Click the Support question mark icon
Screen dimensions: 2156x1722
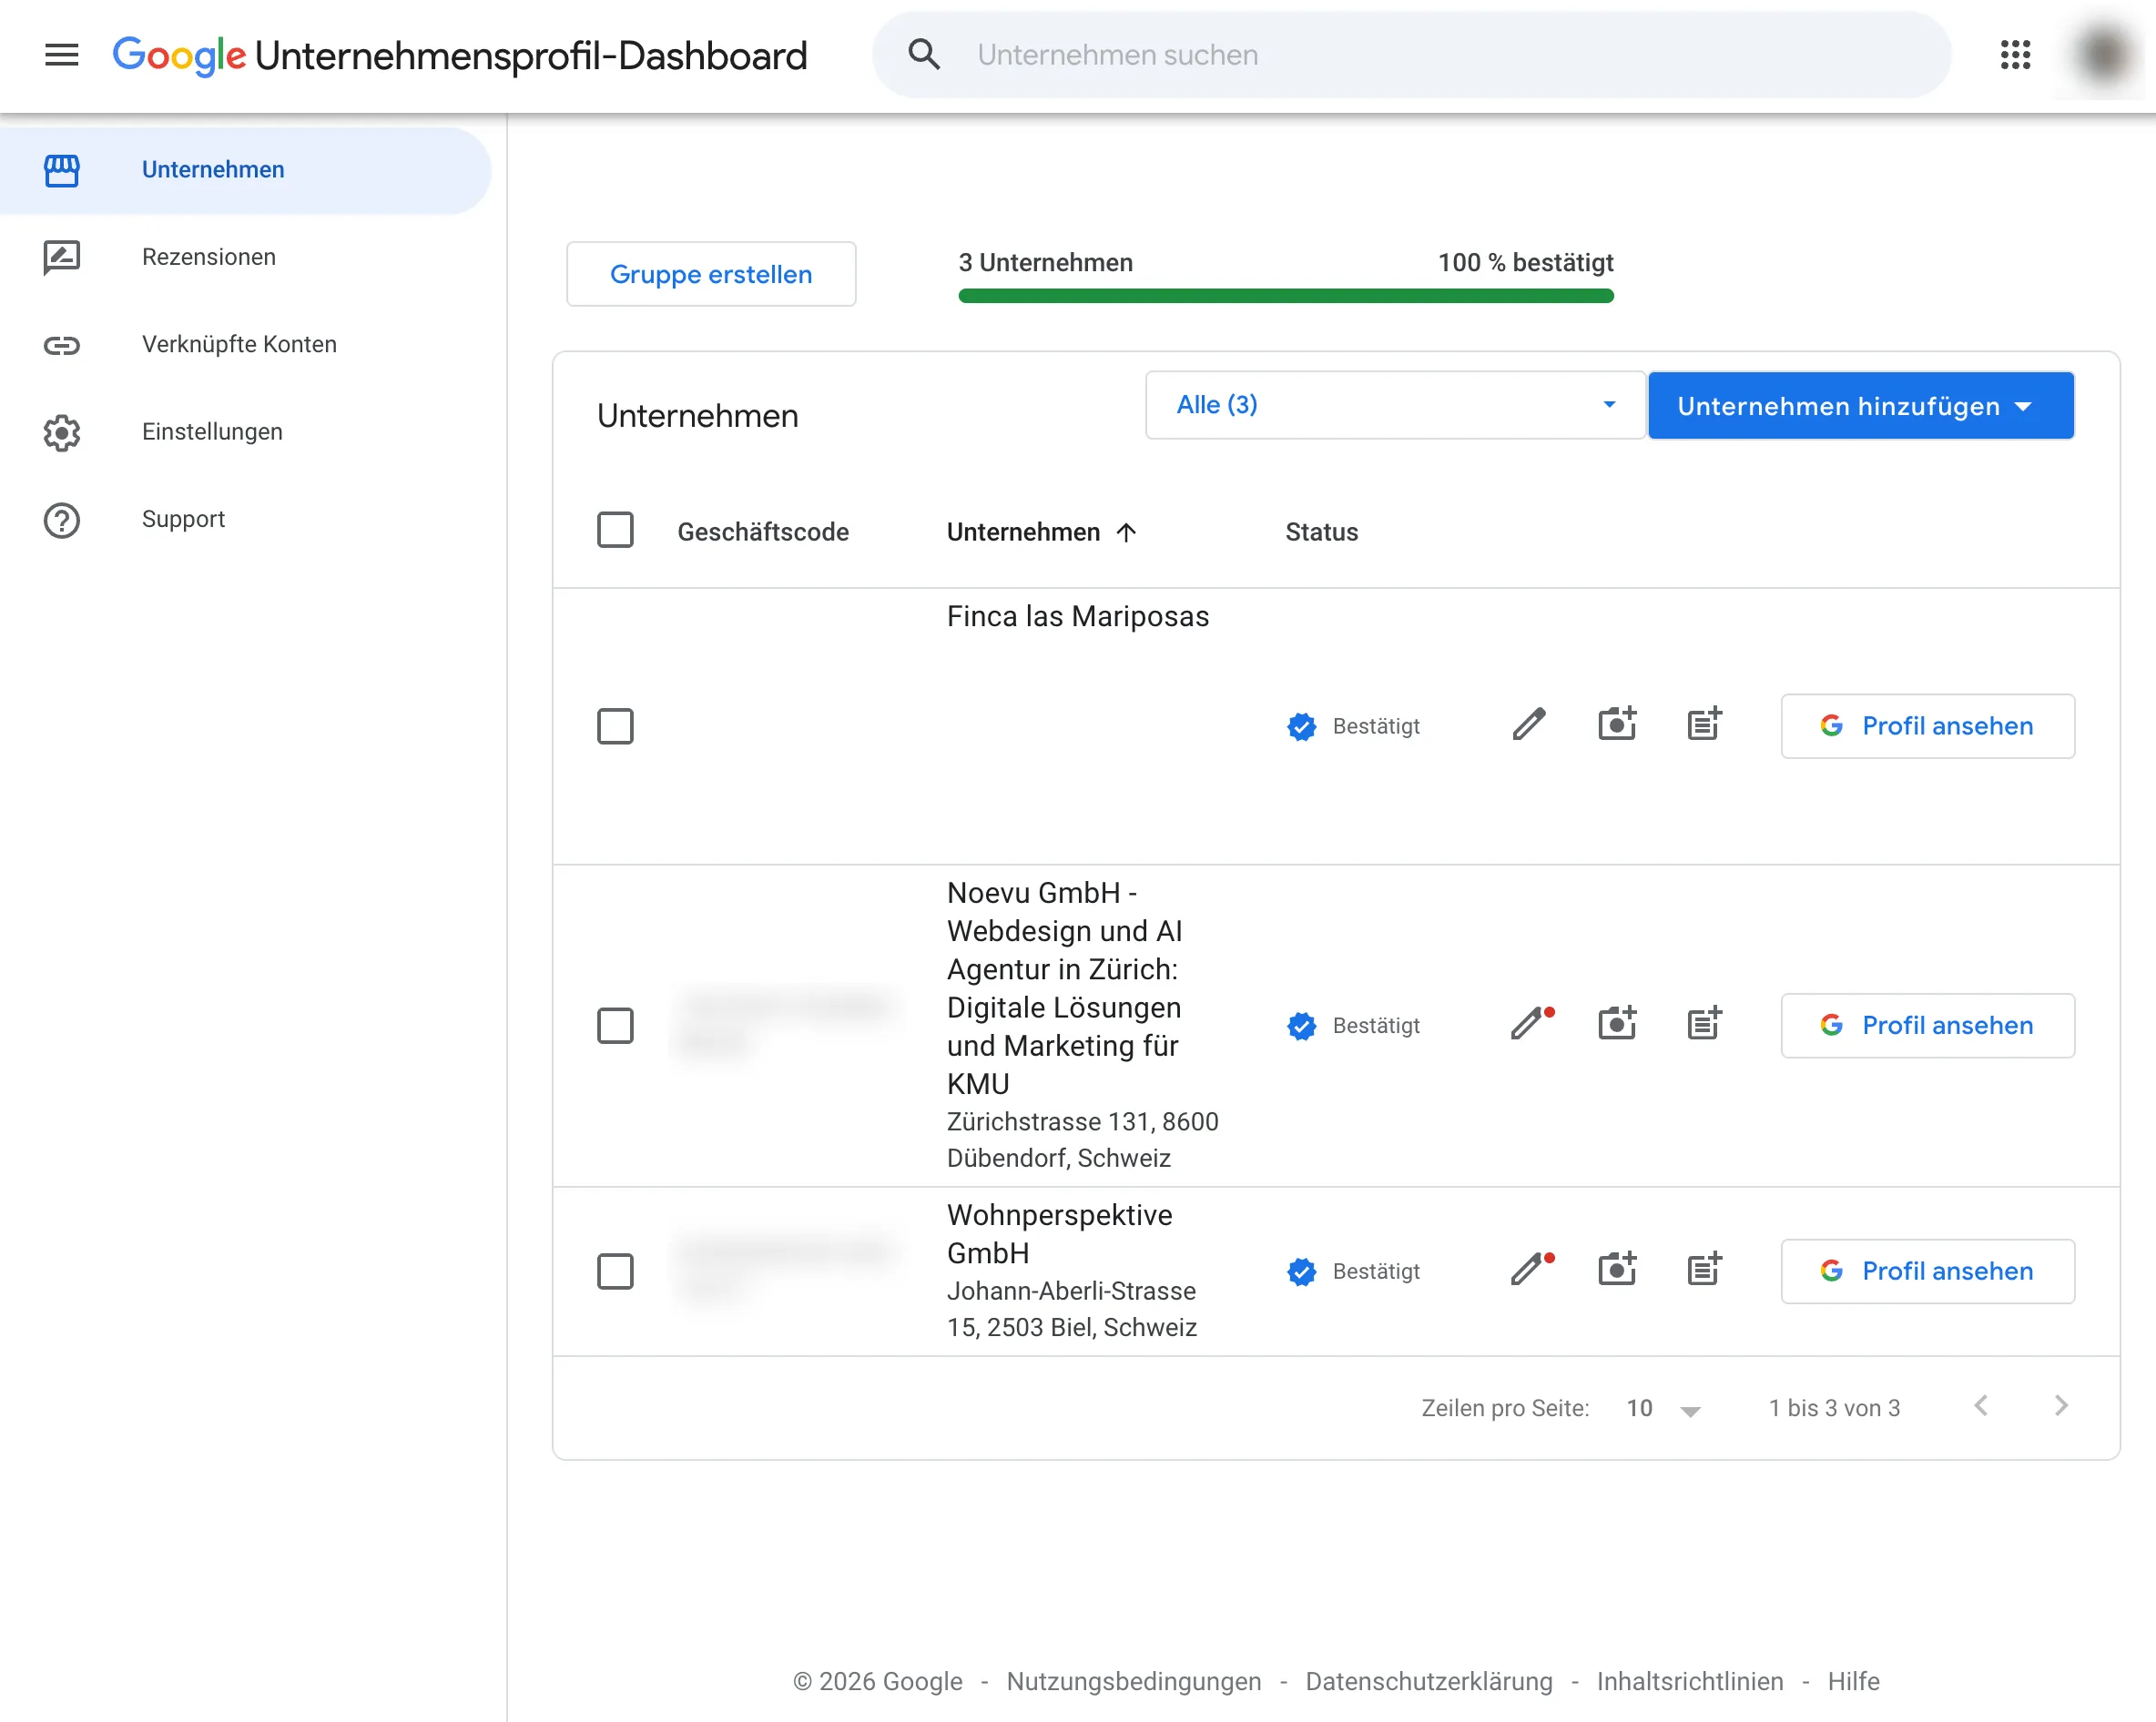[62, 520]
